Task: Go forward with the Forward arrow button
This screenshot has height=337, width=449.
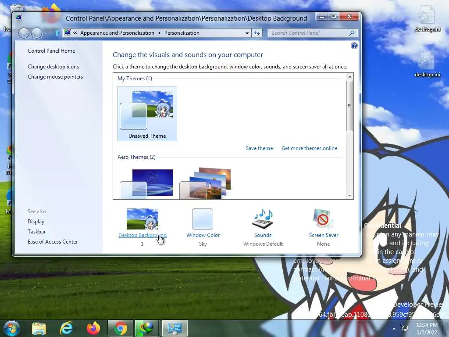Action: tap(37, 33)
